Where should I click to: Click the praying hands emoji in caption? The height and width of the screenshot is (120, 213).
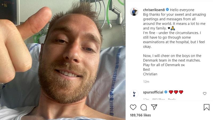pos(173,28)
